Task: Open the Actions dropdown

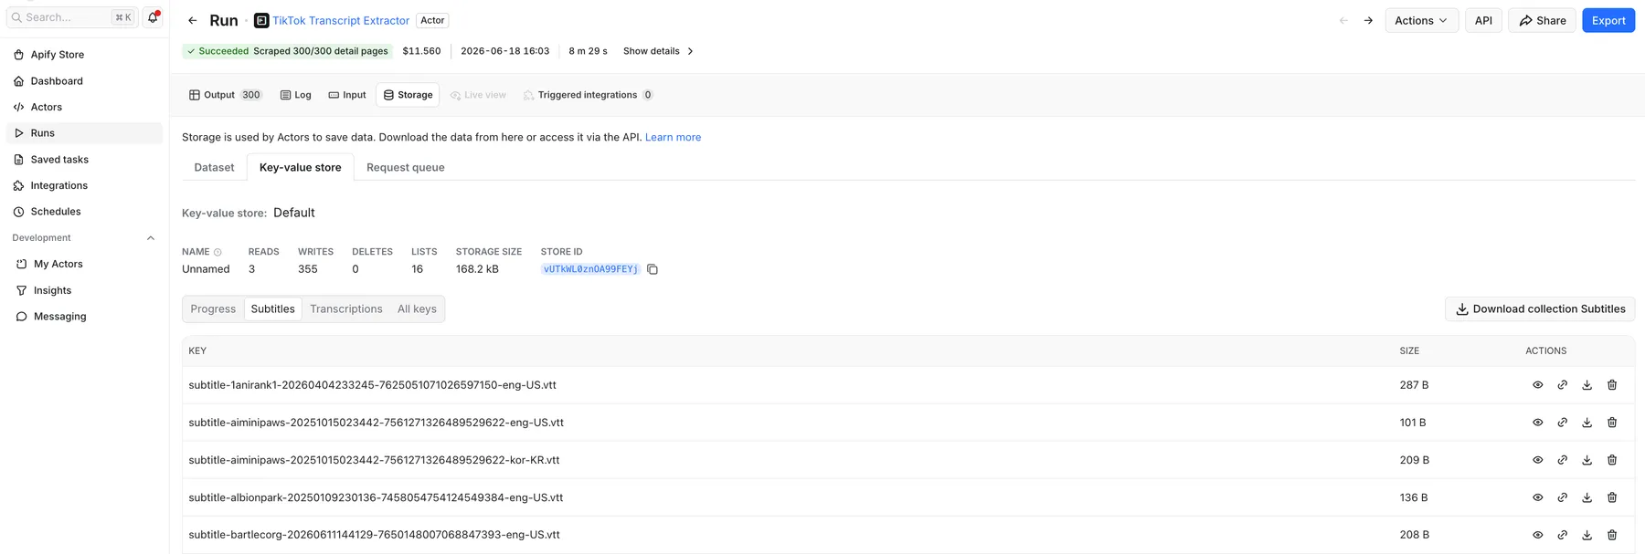Action: click(x=1421, y=20)
